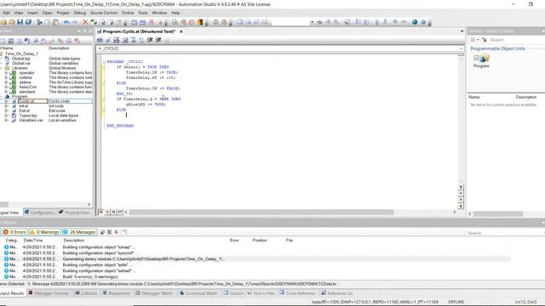Click first icon in editor toolbar

(x=100, y=40)
